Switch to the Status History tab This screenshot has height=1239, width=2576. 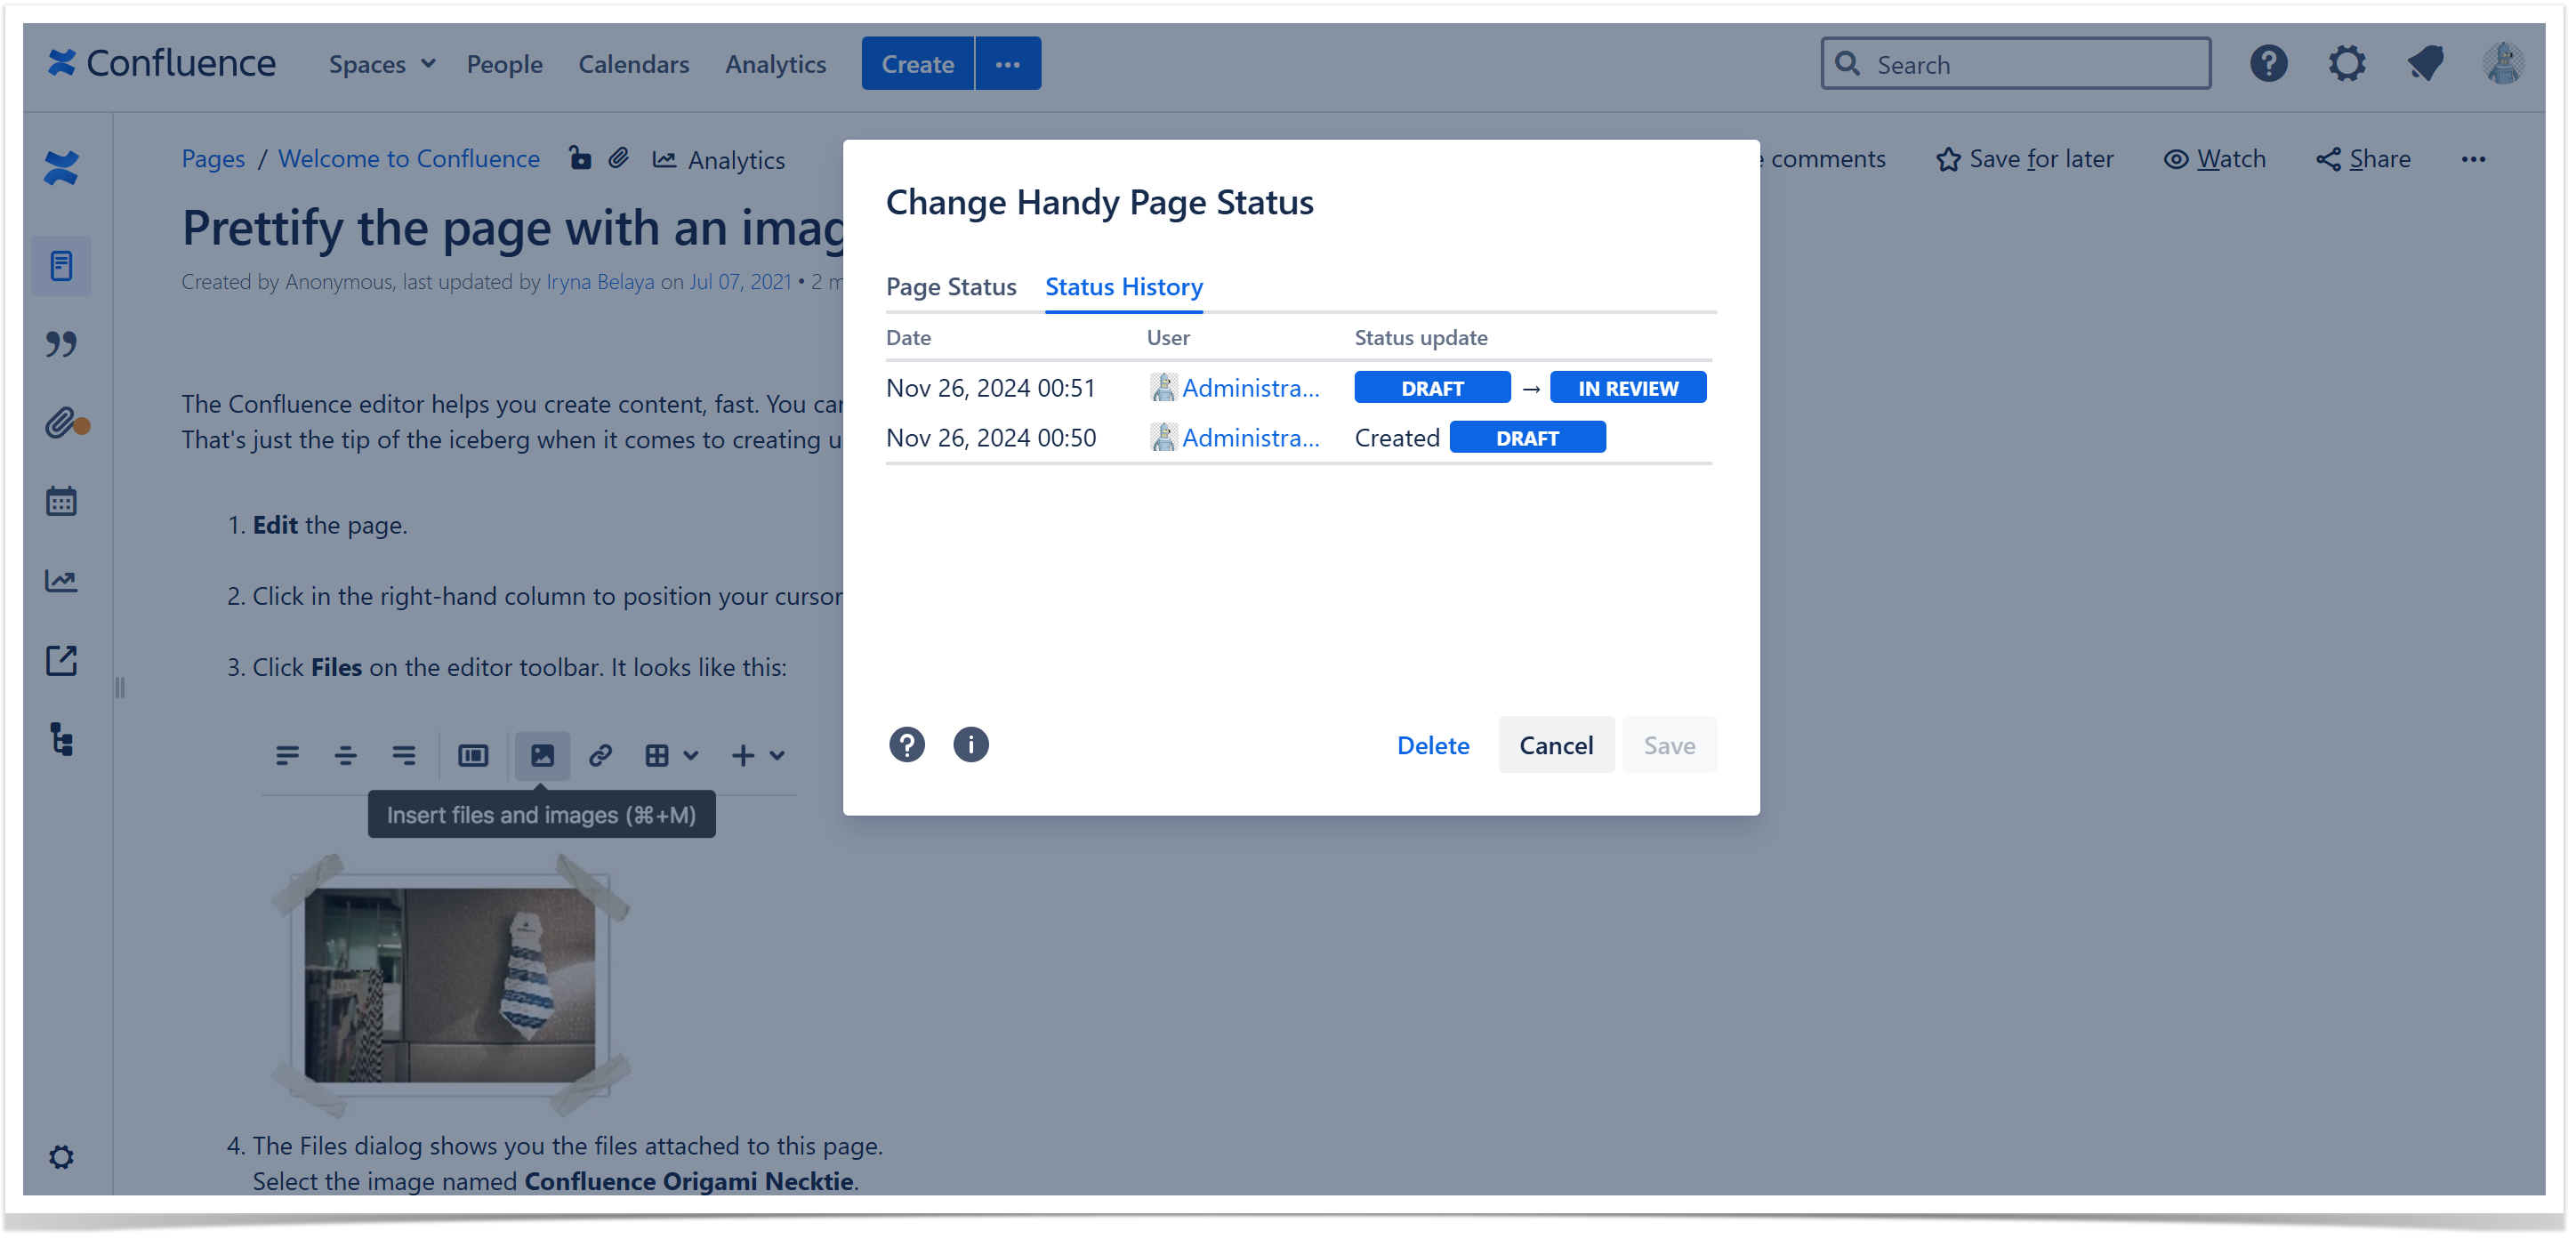(x=1123, y=285)
